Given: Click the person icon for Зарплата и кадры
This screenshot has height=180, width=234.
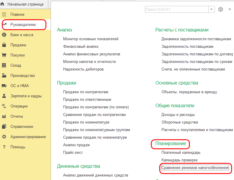Looking at the screenshot, I should pyautogui.click(x=4, y=96).
